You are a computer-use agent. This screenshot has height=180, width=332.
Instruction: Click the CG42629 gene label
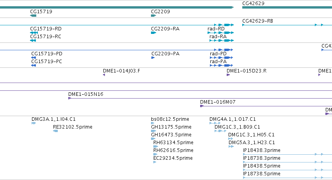tap(253, 4)
